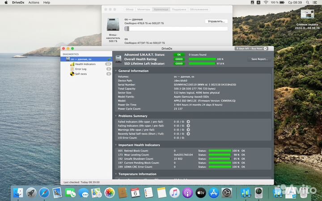
Task: Open the Help menu
Action: pos(47,3)
